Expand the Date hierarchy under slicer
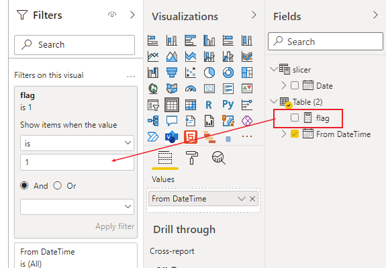 283,85
